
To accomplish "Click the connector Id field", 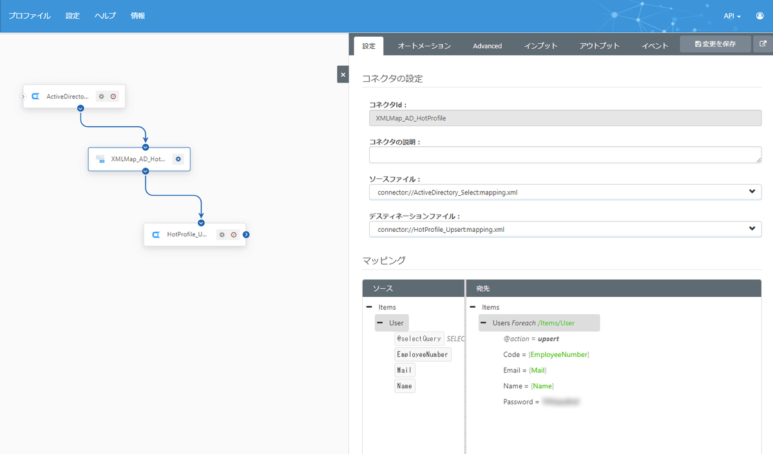I will click(565, 118).
